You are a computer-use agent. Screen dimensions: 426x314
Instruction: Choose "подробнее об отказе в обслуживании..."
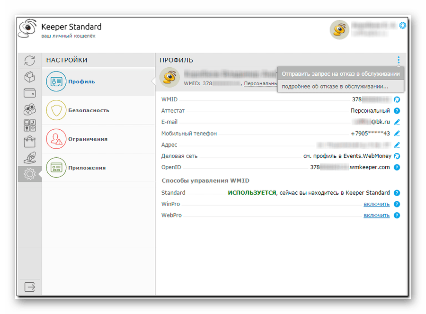(x=334, y=86)
